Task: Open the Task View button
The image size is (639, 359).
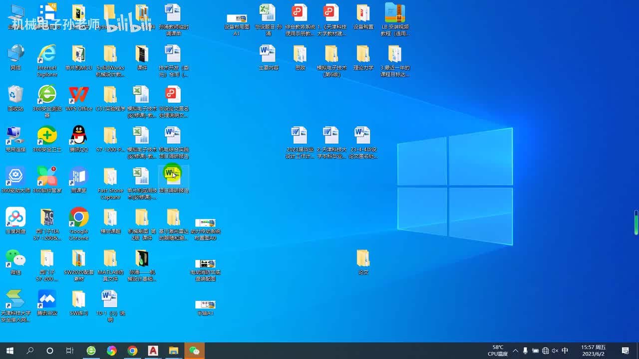Action: click(70, 351)
